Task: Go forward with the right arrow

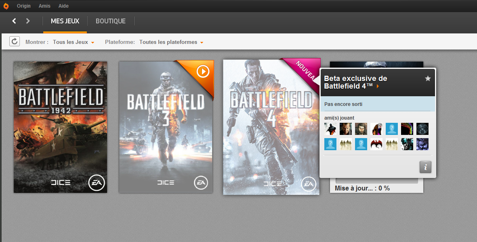Action: [28, 21]
